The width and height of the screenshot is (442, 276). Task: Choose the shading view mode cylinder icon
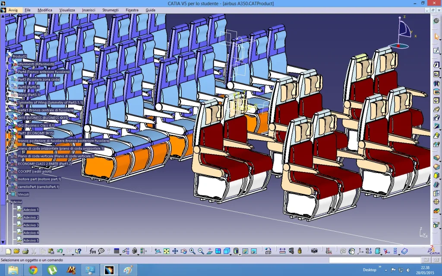pyautogui.click(x=236, y=251)
